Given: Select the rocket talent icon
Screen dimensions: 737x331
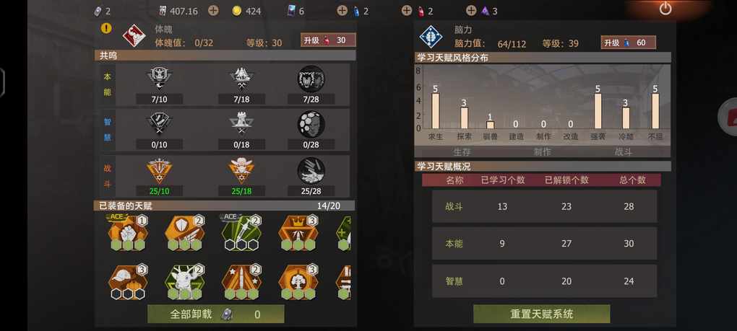Looking at the screenshot, I should point(241,283).
